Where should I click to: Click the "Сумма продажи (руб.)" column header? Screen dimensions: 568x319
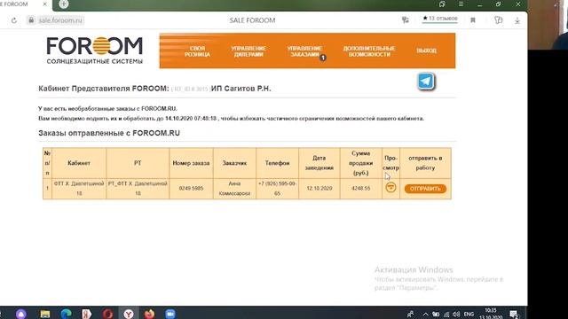click(x=361, y=163)
